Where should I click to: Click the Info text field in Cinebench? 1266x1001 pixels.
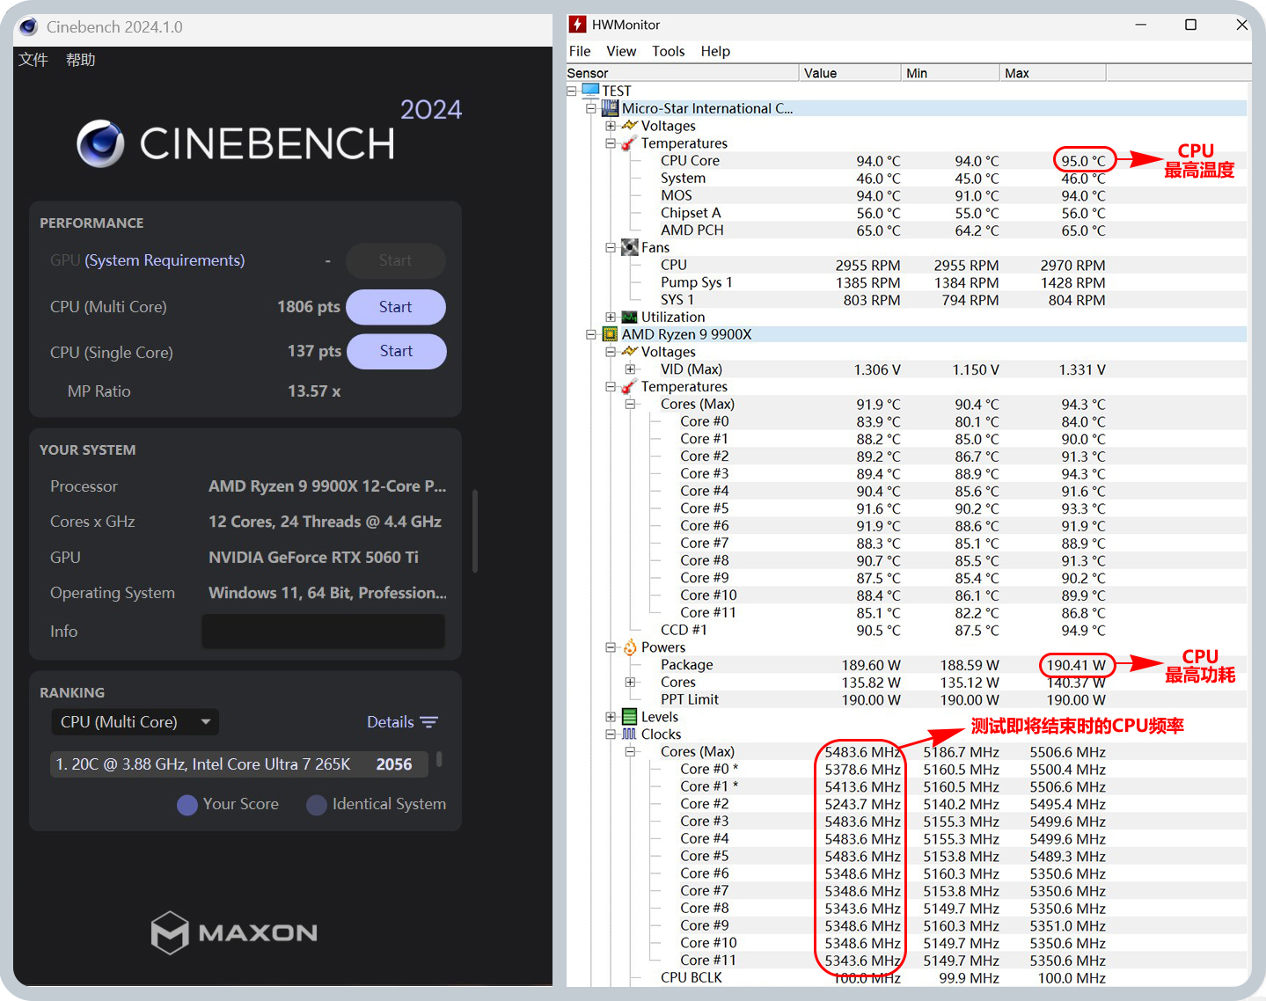[x=324, y=632]
